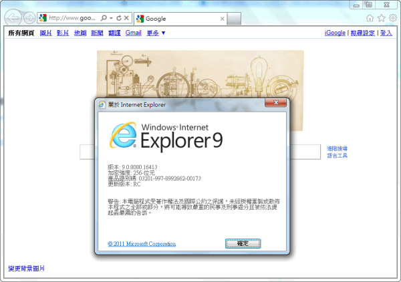The image size is (401, 282).
Task: Go back with the browser Back arrow
Action: click(x=13, y=17)
